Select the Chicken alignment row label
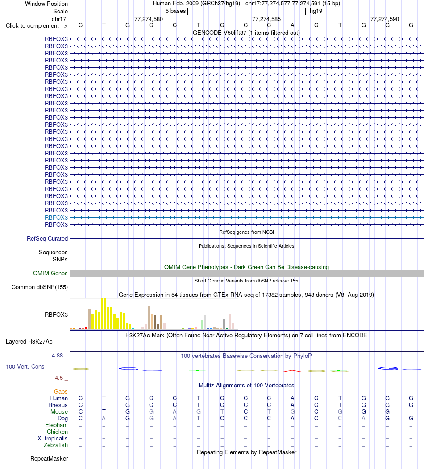This screenshot has width=424, height=469. 57,432
